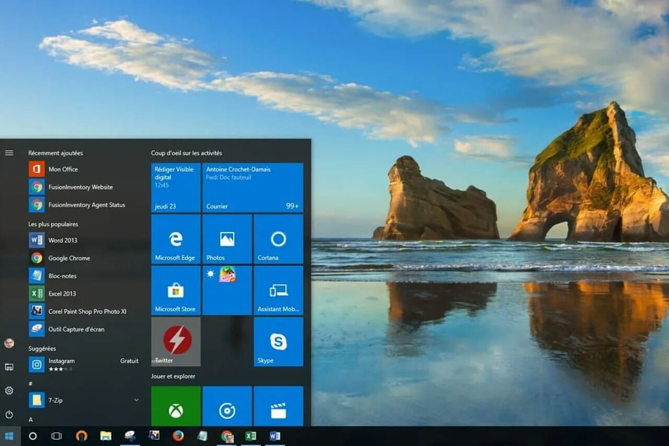Open File Explorer on the taskbar
Screen dimensions: 669x446
[x=106, y=436]
